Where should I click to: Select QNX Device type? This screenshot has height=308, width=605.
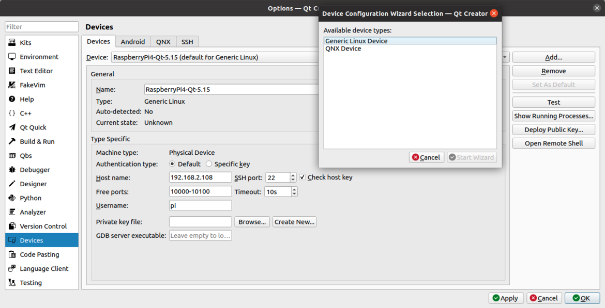tap(410, 48)
